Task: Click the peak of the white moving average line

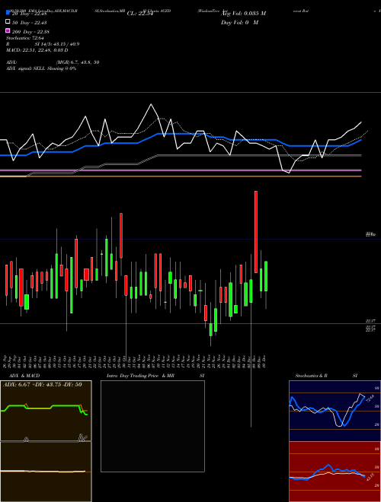Action: click(151, 104)
